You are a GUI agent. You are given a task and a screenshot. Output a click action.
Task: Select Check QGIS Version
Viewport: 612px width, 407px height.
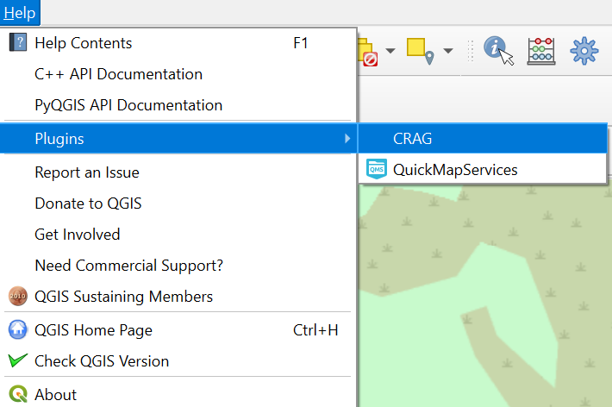coord(178,361)
